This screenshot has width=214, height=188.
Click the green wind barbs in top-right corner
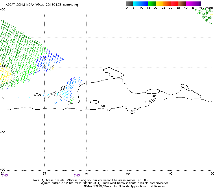click(x=204, y=16)
